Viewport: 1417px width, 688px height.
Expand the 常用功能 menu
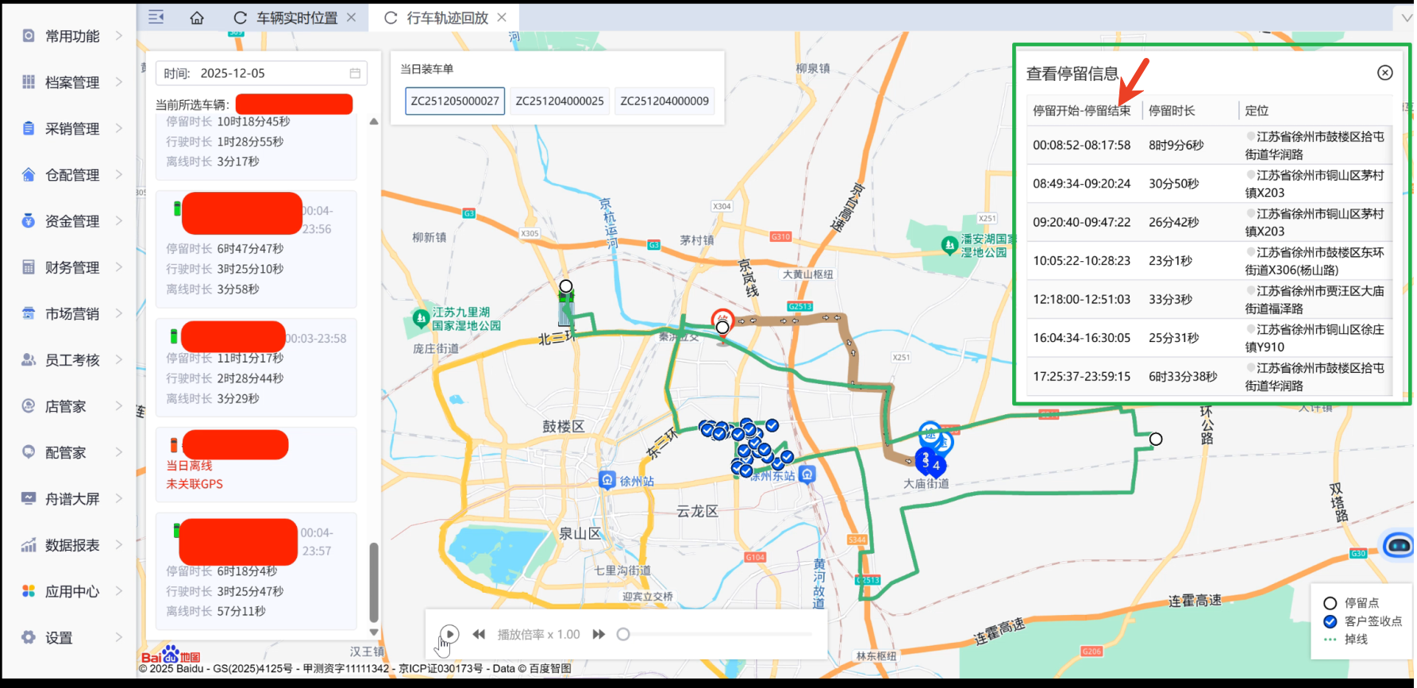tap(72, 36)
